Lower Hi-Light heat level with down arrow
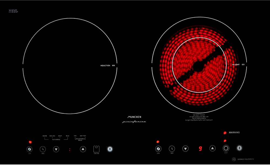270x165 pixels. 185,149
